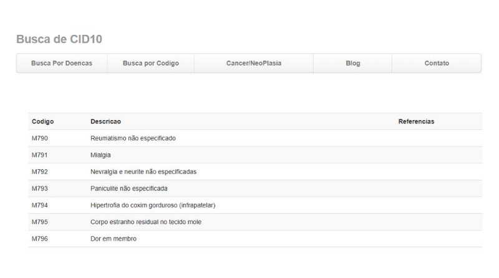Click code M794 in the table
Screen dimensions: 499x278
(x=40, y=205)
